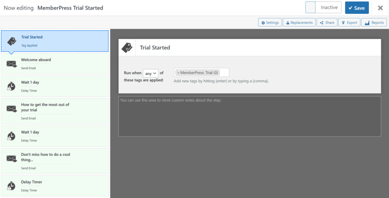This screenshot has height=198, width=389.
Task: Click the MemberPress: Trial (0) tag chip
Action: [198, 73]
